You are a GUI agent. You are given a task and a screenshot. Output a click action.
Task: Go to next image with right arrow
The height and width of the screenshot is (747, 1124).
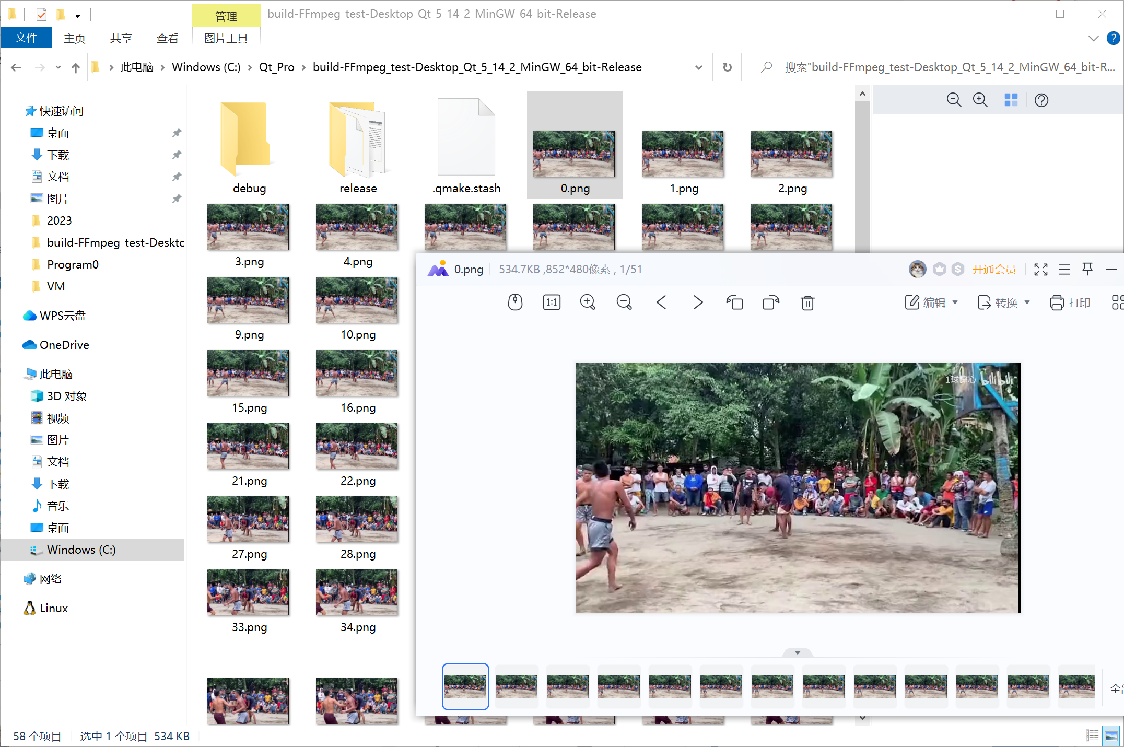(x=698, y=302)
